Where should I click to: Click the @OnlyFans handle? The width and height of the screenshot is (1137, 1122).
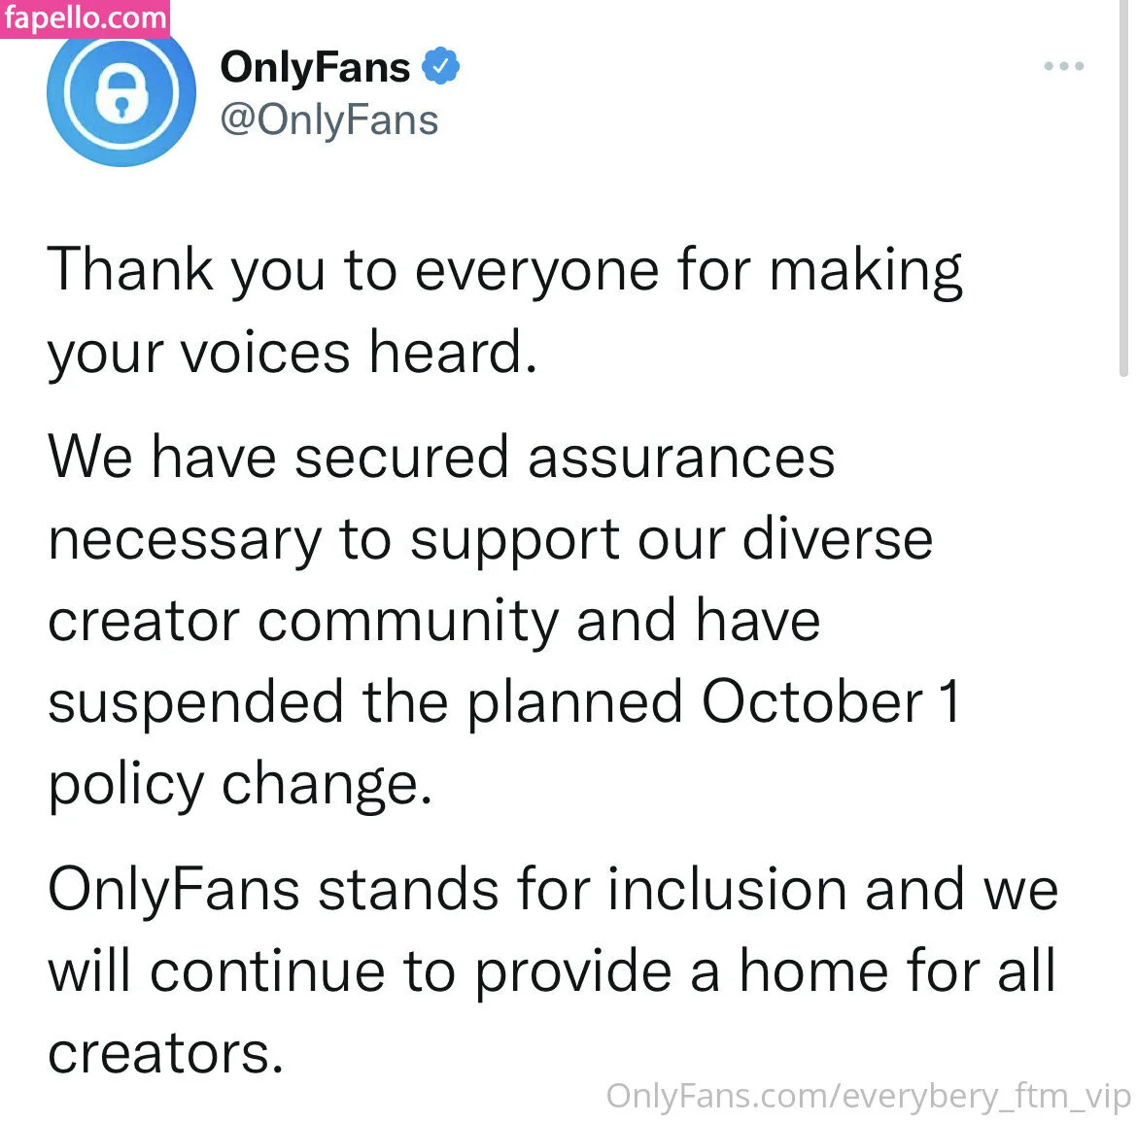coord(329,120)
